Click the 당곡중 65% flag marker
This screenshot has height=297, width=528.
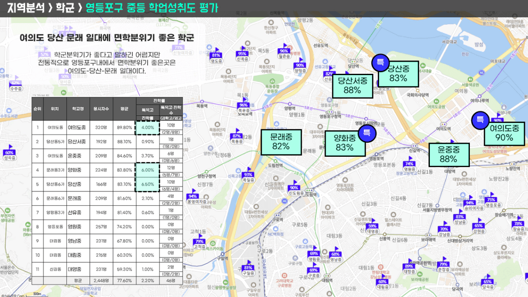(x=487, y=282)
